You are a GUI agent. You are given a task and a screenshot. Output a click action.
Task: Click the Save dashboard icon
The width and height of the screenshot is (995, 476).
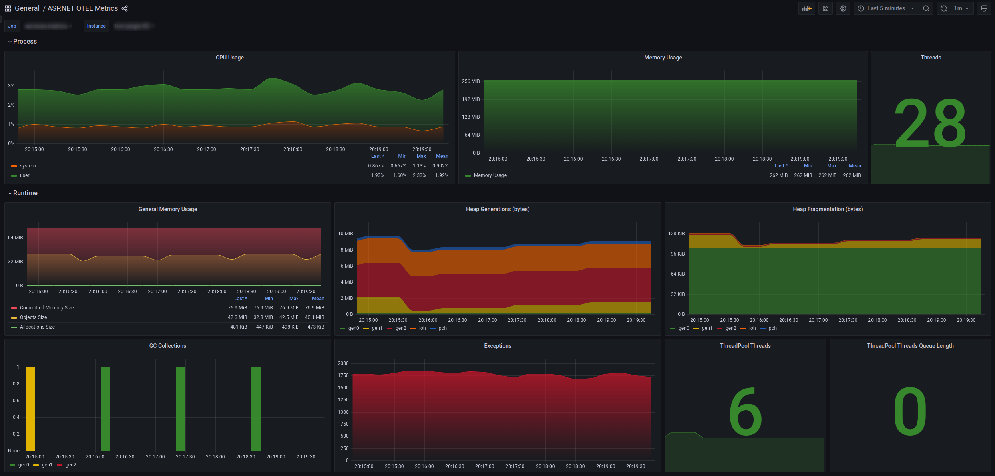(x=826, y=8)
